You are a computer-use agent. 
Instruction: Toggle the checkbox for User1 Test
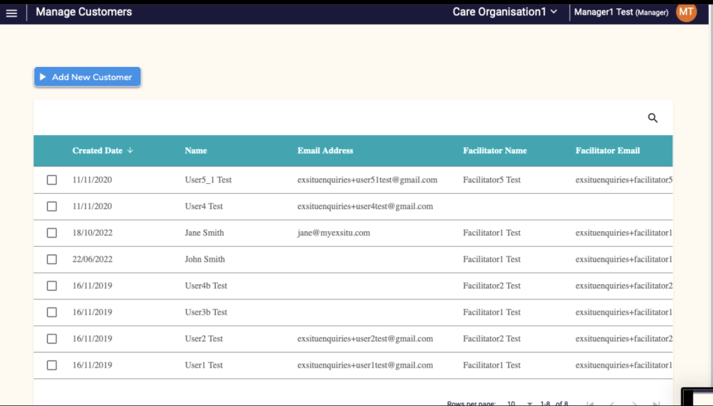(x=52, y=366)
